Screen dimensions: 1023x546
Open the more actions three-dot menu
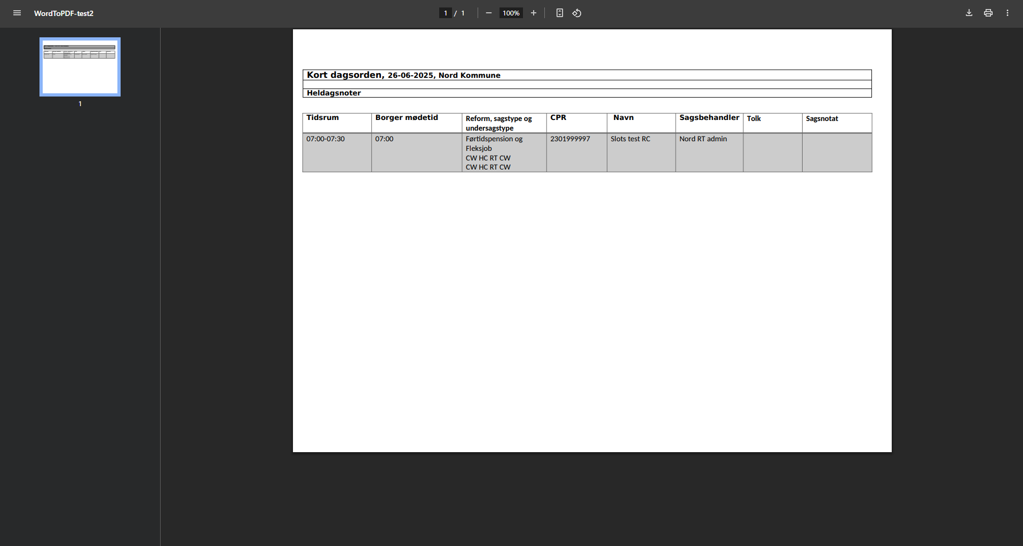tap(1007, 13)
